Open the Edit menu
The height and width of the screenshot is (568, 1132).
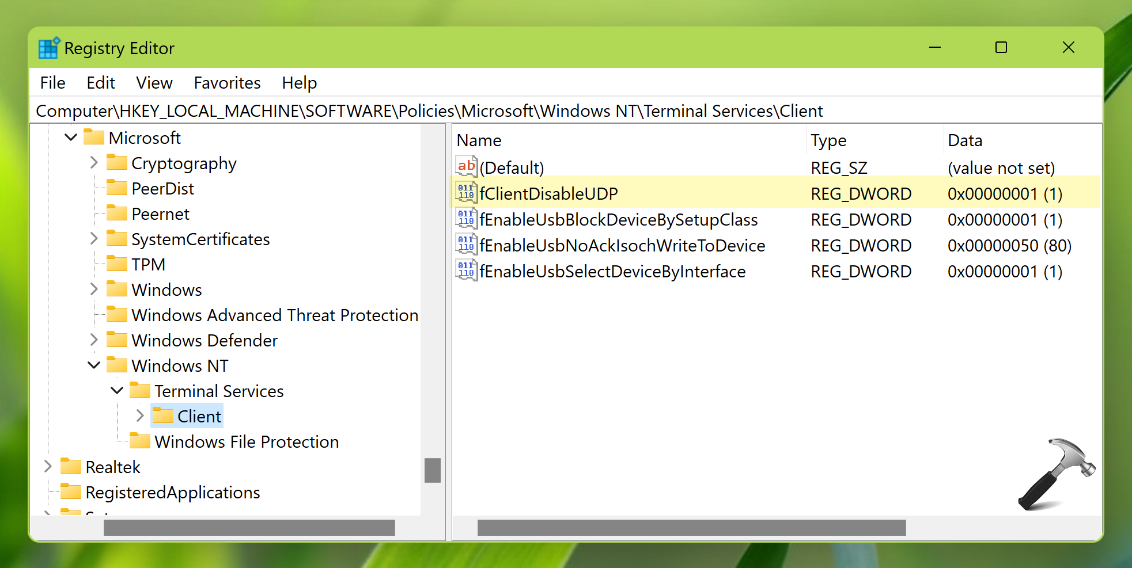(101, 83)
